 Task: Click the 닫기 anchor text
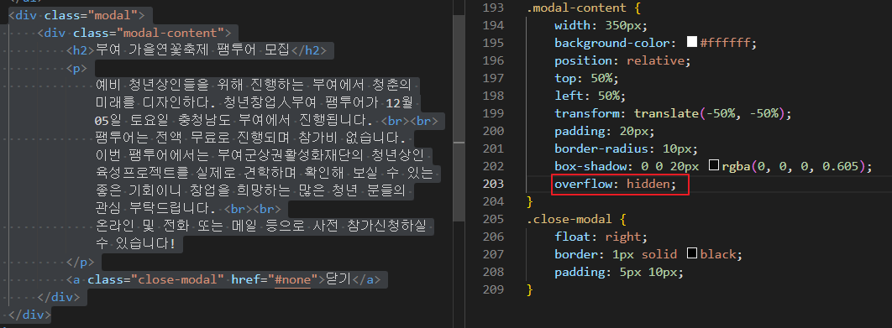click(338, 279)
